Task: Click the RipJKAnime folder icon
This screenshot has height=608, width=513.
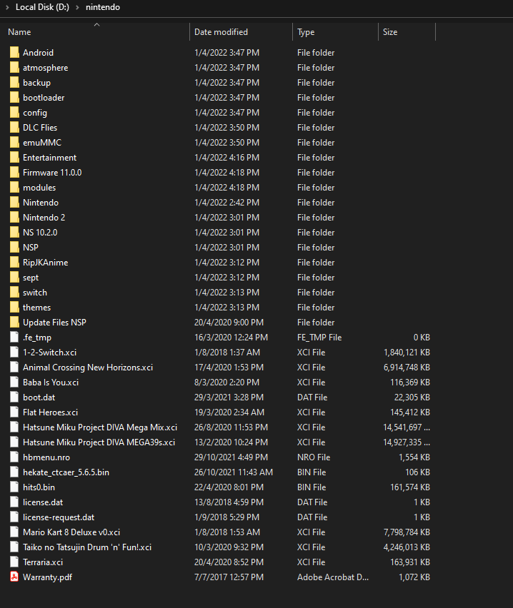Action: [x=14, y=263]
